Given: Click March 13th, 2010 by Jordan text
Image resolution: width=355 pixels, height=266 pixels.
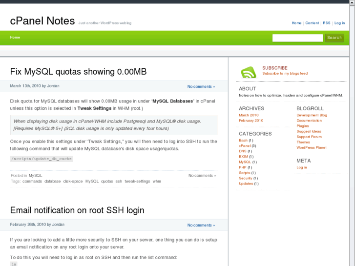Looking at the screenshot, I should (x=35, y=86).
